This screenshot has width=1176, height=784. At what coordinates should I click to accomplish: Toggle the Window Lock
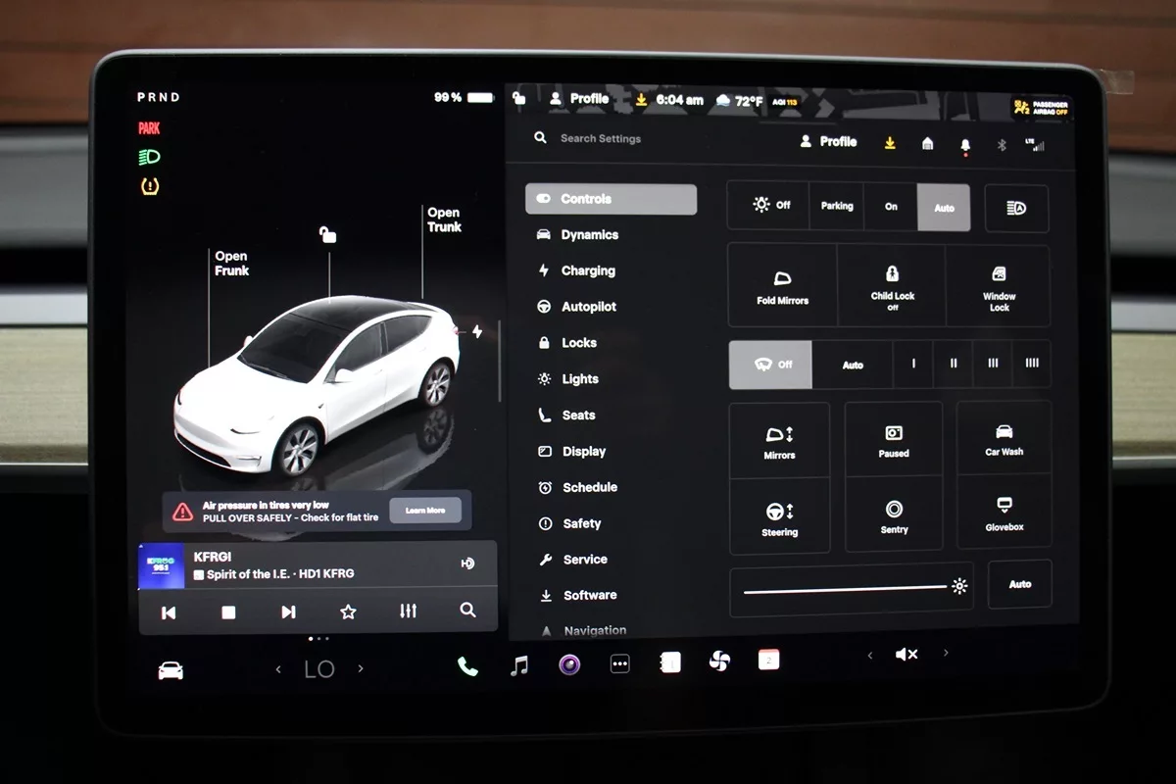pos(999,285)
